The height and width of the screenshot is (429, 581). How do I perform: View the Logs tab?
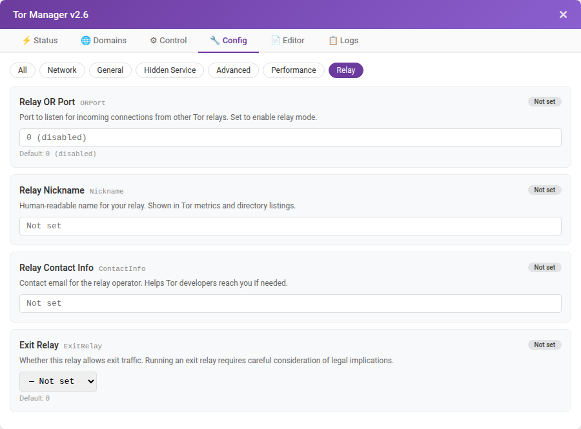pos(343,41)
